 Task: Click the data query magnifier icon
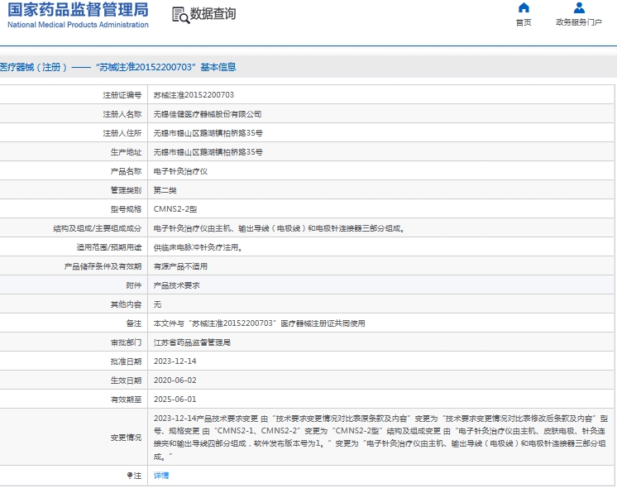pos(180,16)
